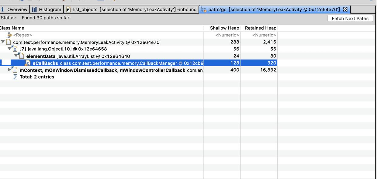Image resolution: width=377 pixels, height=179 pixels.
Task: Expand the mContext, mOnWindowDismissedCallback row
Action: [x=9, y=70]
